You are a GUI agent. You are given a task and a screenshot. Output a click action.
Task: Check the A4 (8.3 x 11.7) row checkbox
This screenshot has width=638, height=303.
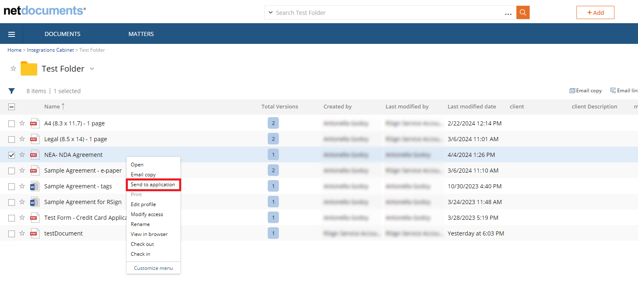12,123
